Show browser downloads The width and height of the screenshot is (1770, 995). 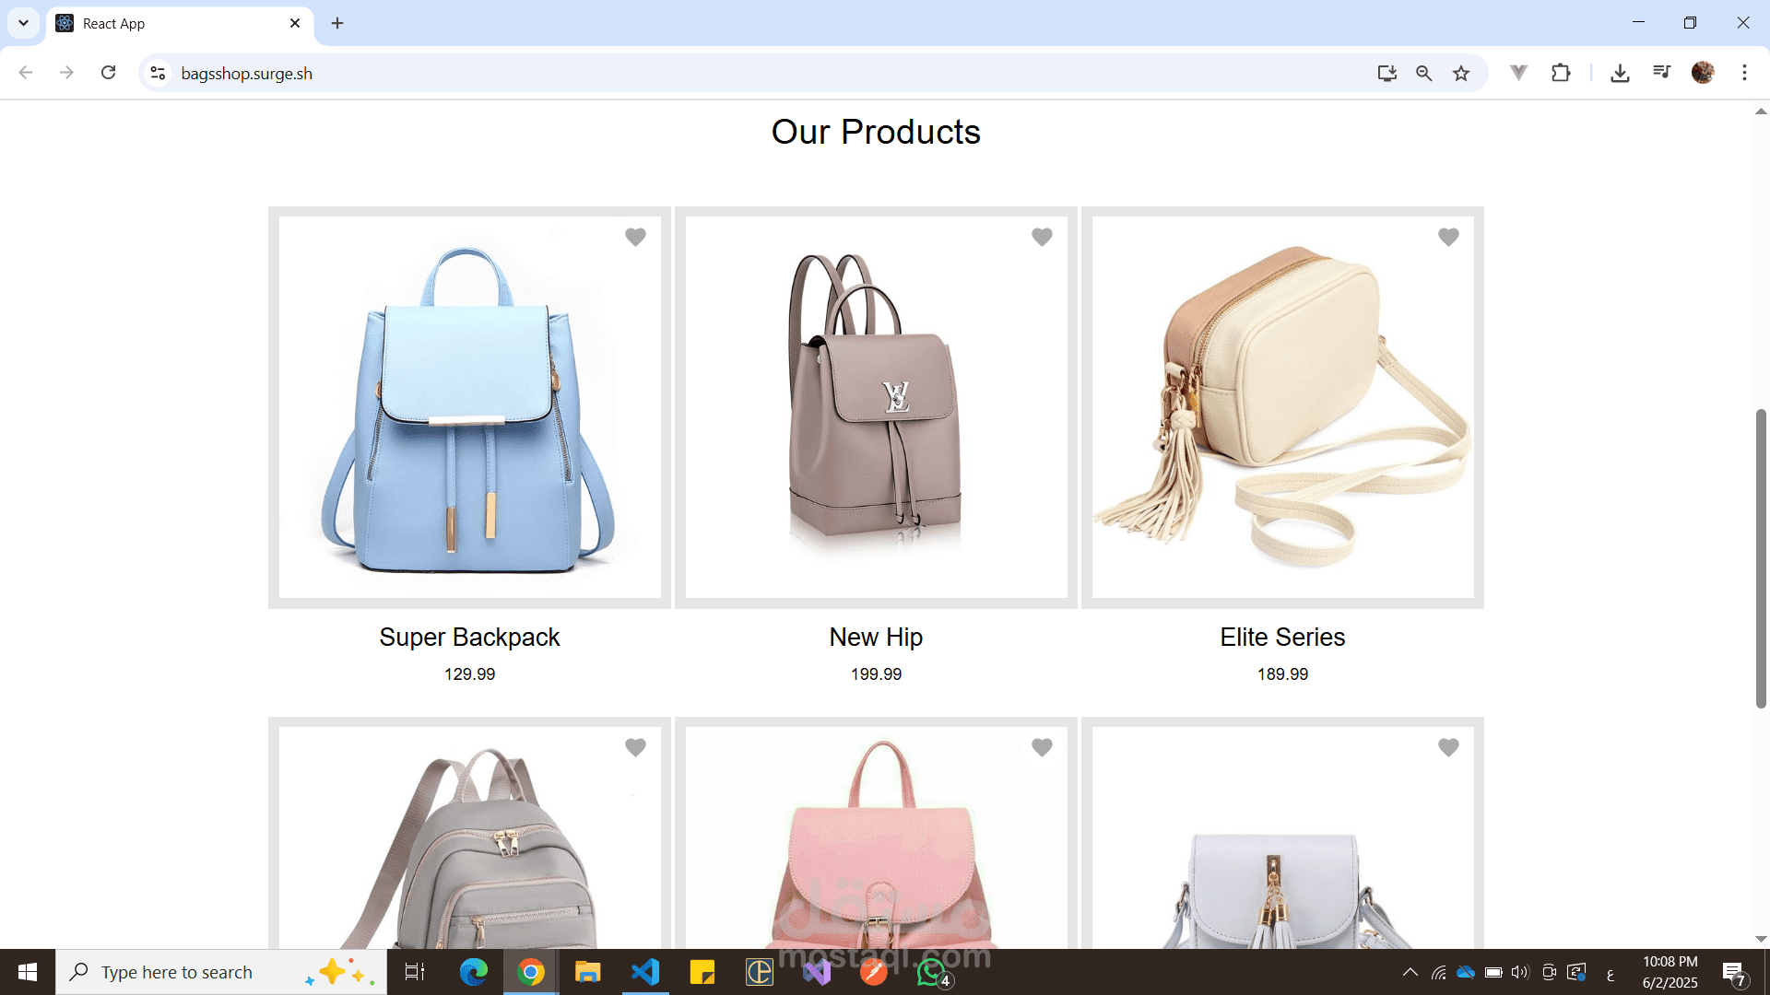click(x=1620, y=73)
